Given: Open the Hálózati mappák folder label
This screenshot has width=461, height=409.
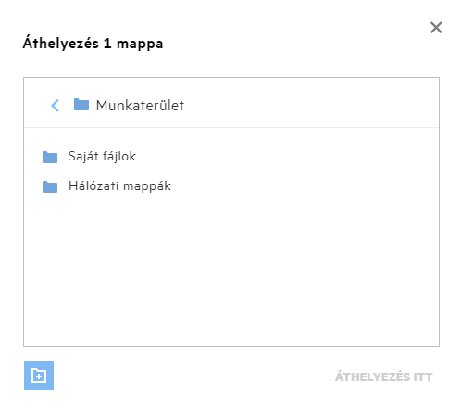Looking at the screenshot, I should 119,186.
